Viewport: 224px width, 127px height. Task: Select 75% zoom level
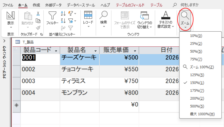click(x=200, y=59)
